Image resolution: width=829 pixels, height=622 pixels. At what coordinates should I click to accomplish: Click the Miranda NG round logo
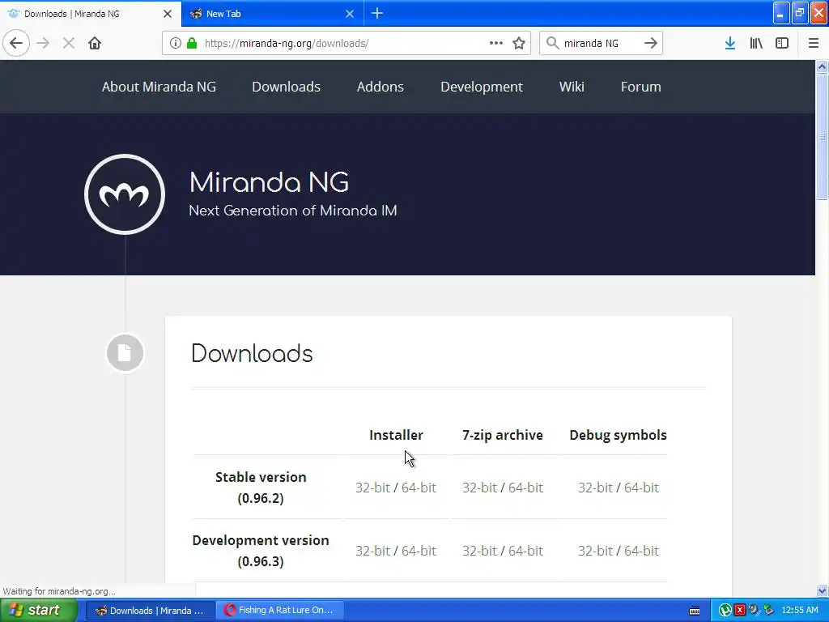click(x=125, y=194)
